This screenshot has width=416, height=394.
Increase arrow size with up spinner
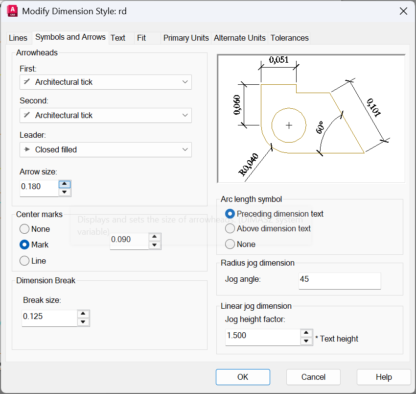pyautogui.click(x=65, y=184)
